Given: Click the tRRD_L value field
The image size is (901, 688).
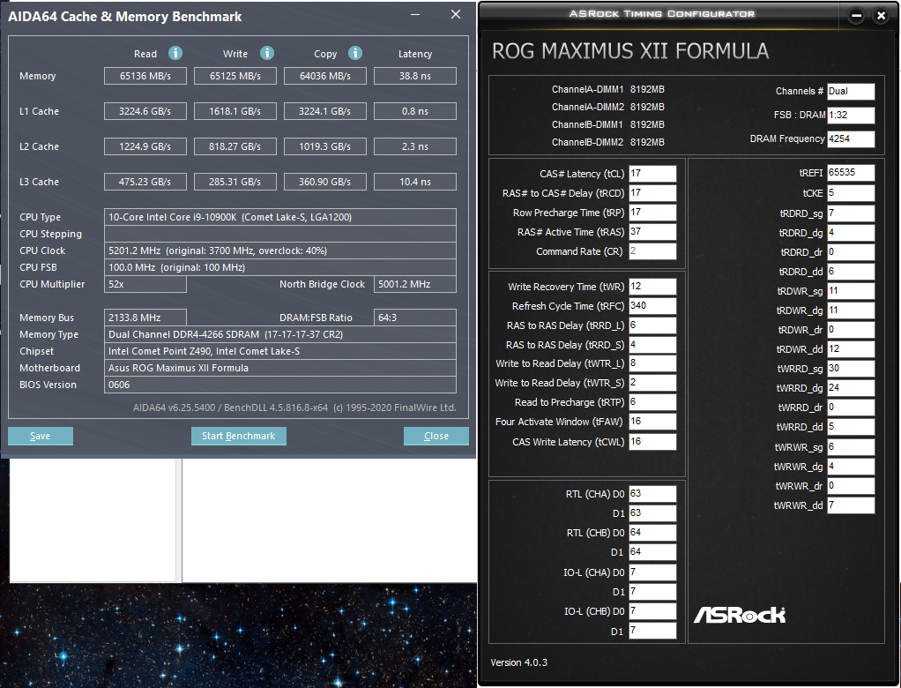Looking at the screenshot, I should [652, 325].
